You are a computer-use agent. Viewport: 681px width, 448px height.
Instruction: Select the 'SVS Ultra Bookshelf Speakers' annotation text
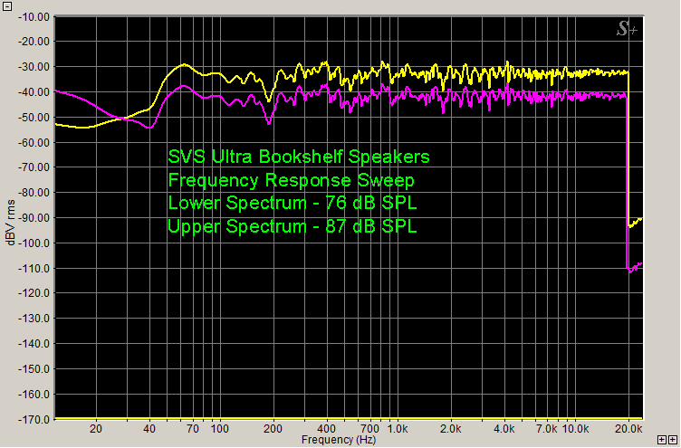click(x=299, y=157)
